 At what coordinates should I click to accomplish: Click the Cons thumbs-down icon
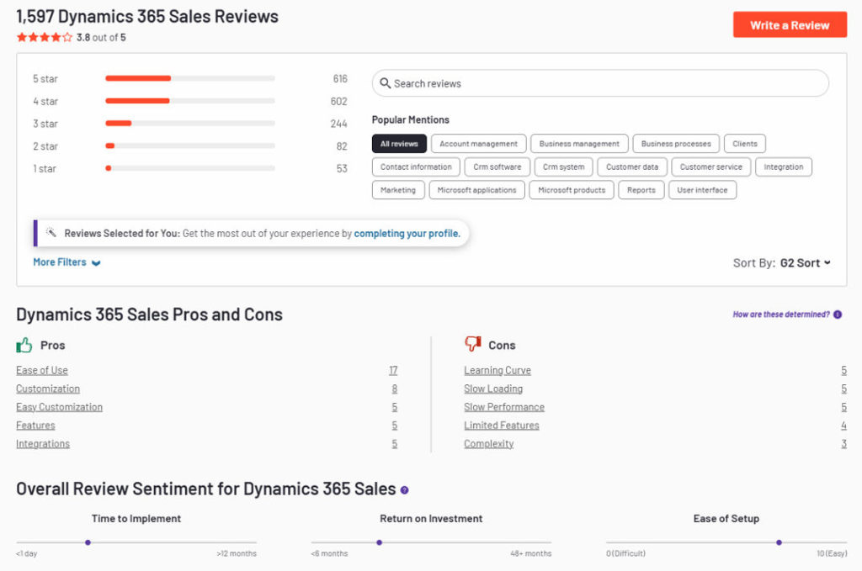(473, 344)
